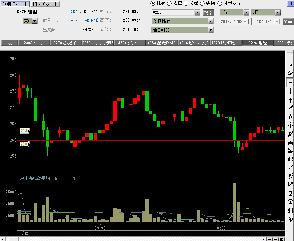Select the 為替 radio button
Screen dimensions: 294x241
click(x=186, y=4)
